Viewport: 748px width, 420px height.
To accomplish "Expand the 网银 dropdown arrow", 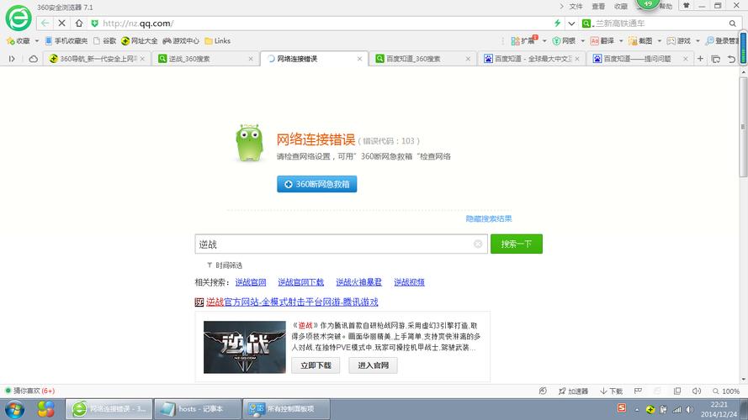I will click(x=582, y=41).
